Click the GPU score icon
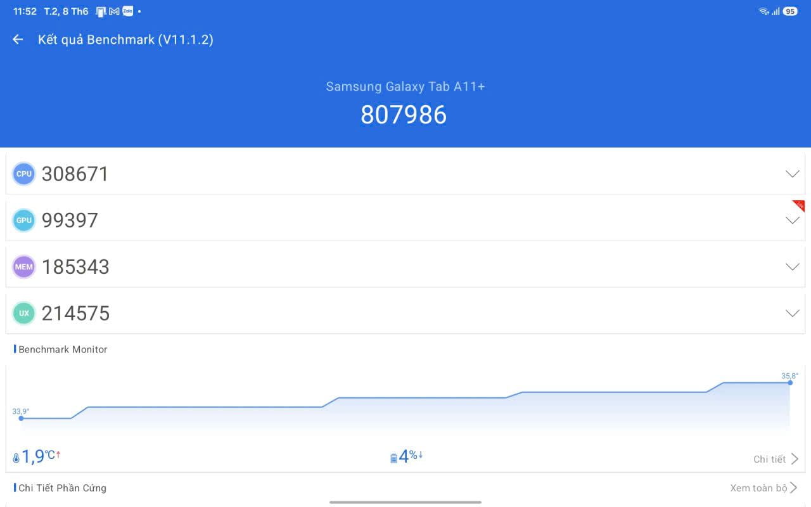This screenshot has height=507, width=811. [x=24, y=220]
